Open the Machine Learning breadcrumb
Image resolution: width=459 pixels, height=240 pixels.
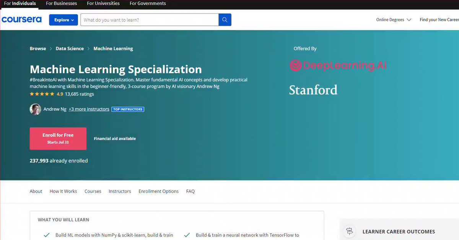coord(113,49)
